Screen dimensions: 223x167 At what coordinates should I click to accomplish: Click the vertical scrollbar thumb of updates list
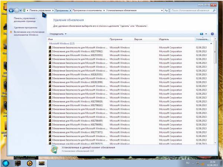click(x=215, y=52)
